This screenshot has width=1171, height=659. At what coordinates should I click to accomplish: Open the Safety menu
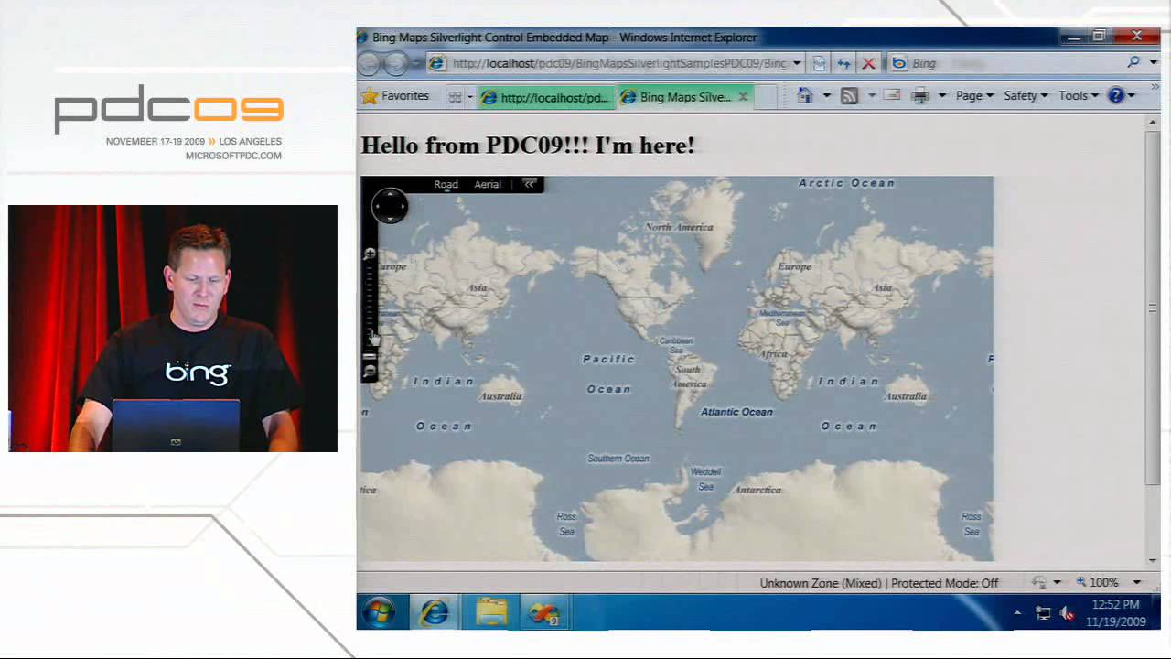(x=1026, y=95)
